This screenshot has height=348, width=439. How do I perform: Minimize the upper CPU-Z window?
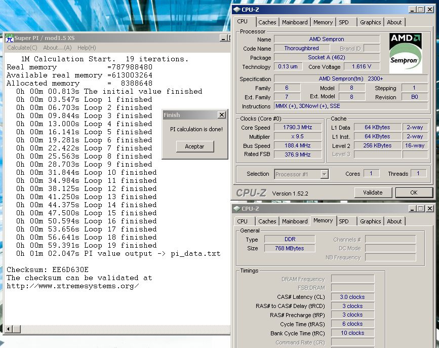click(x=412, y=10)
